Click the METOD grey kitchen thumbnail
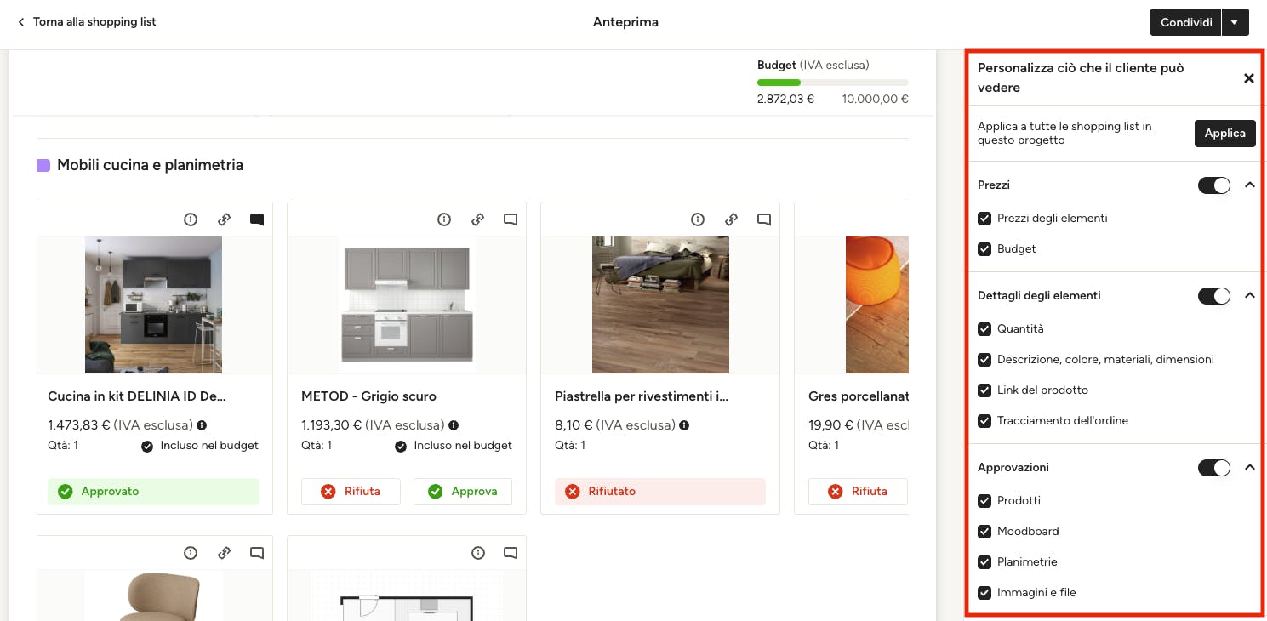 [x=406, y=305]
